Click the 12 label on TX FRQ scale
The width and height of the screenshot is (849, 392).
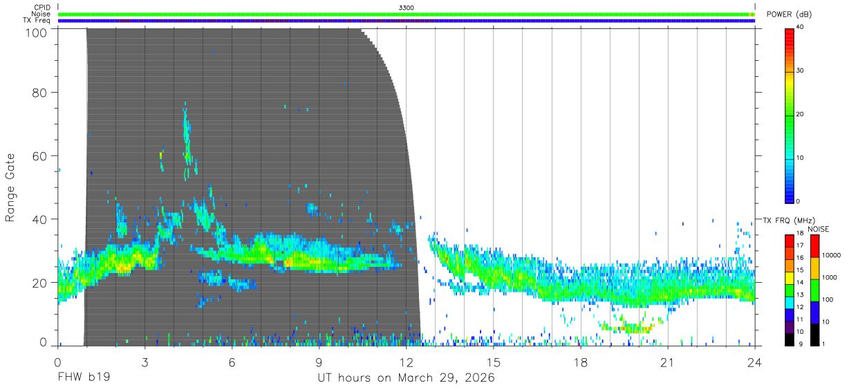point(800,307)
